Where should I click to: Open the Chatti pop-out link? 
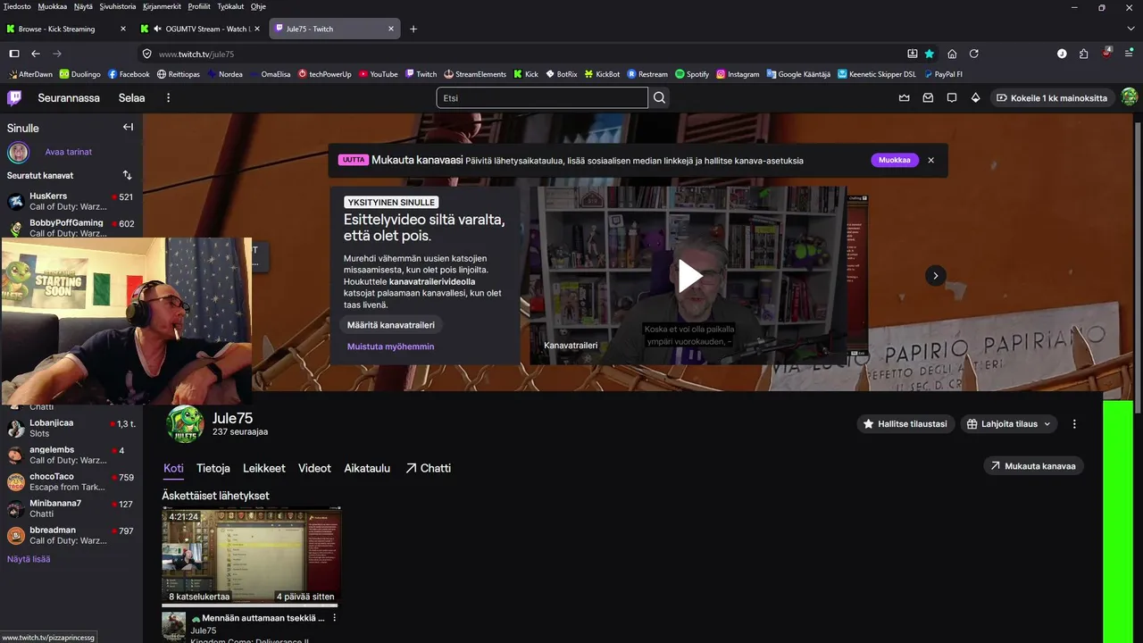(x=428, y=468)
